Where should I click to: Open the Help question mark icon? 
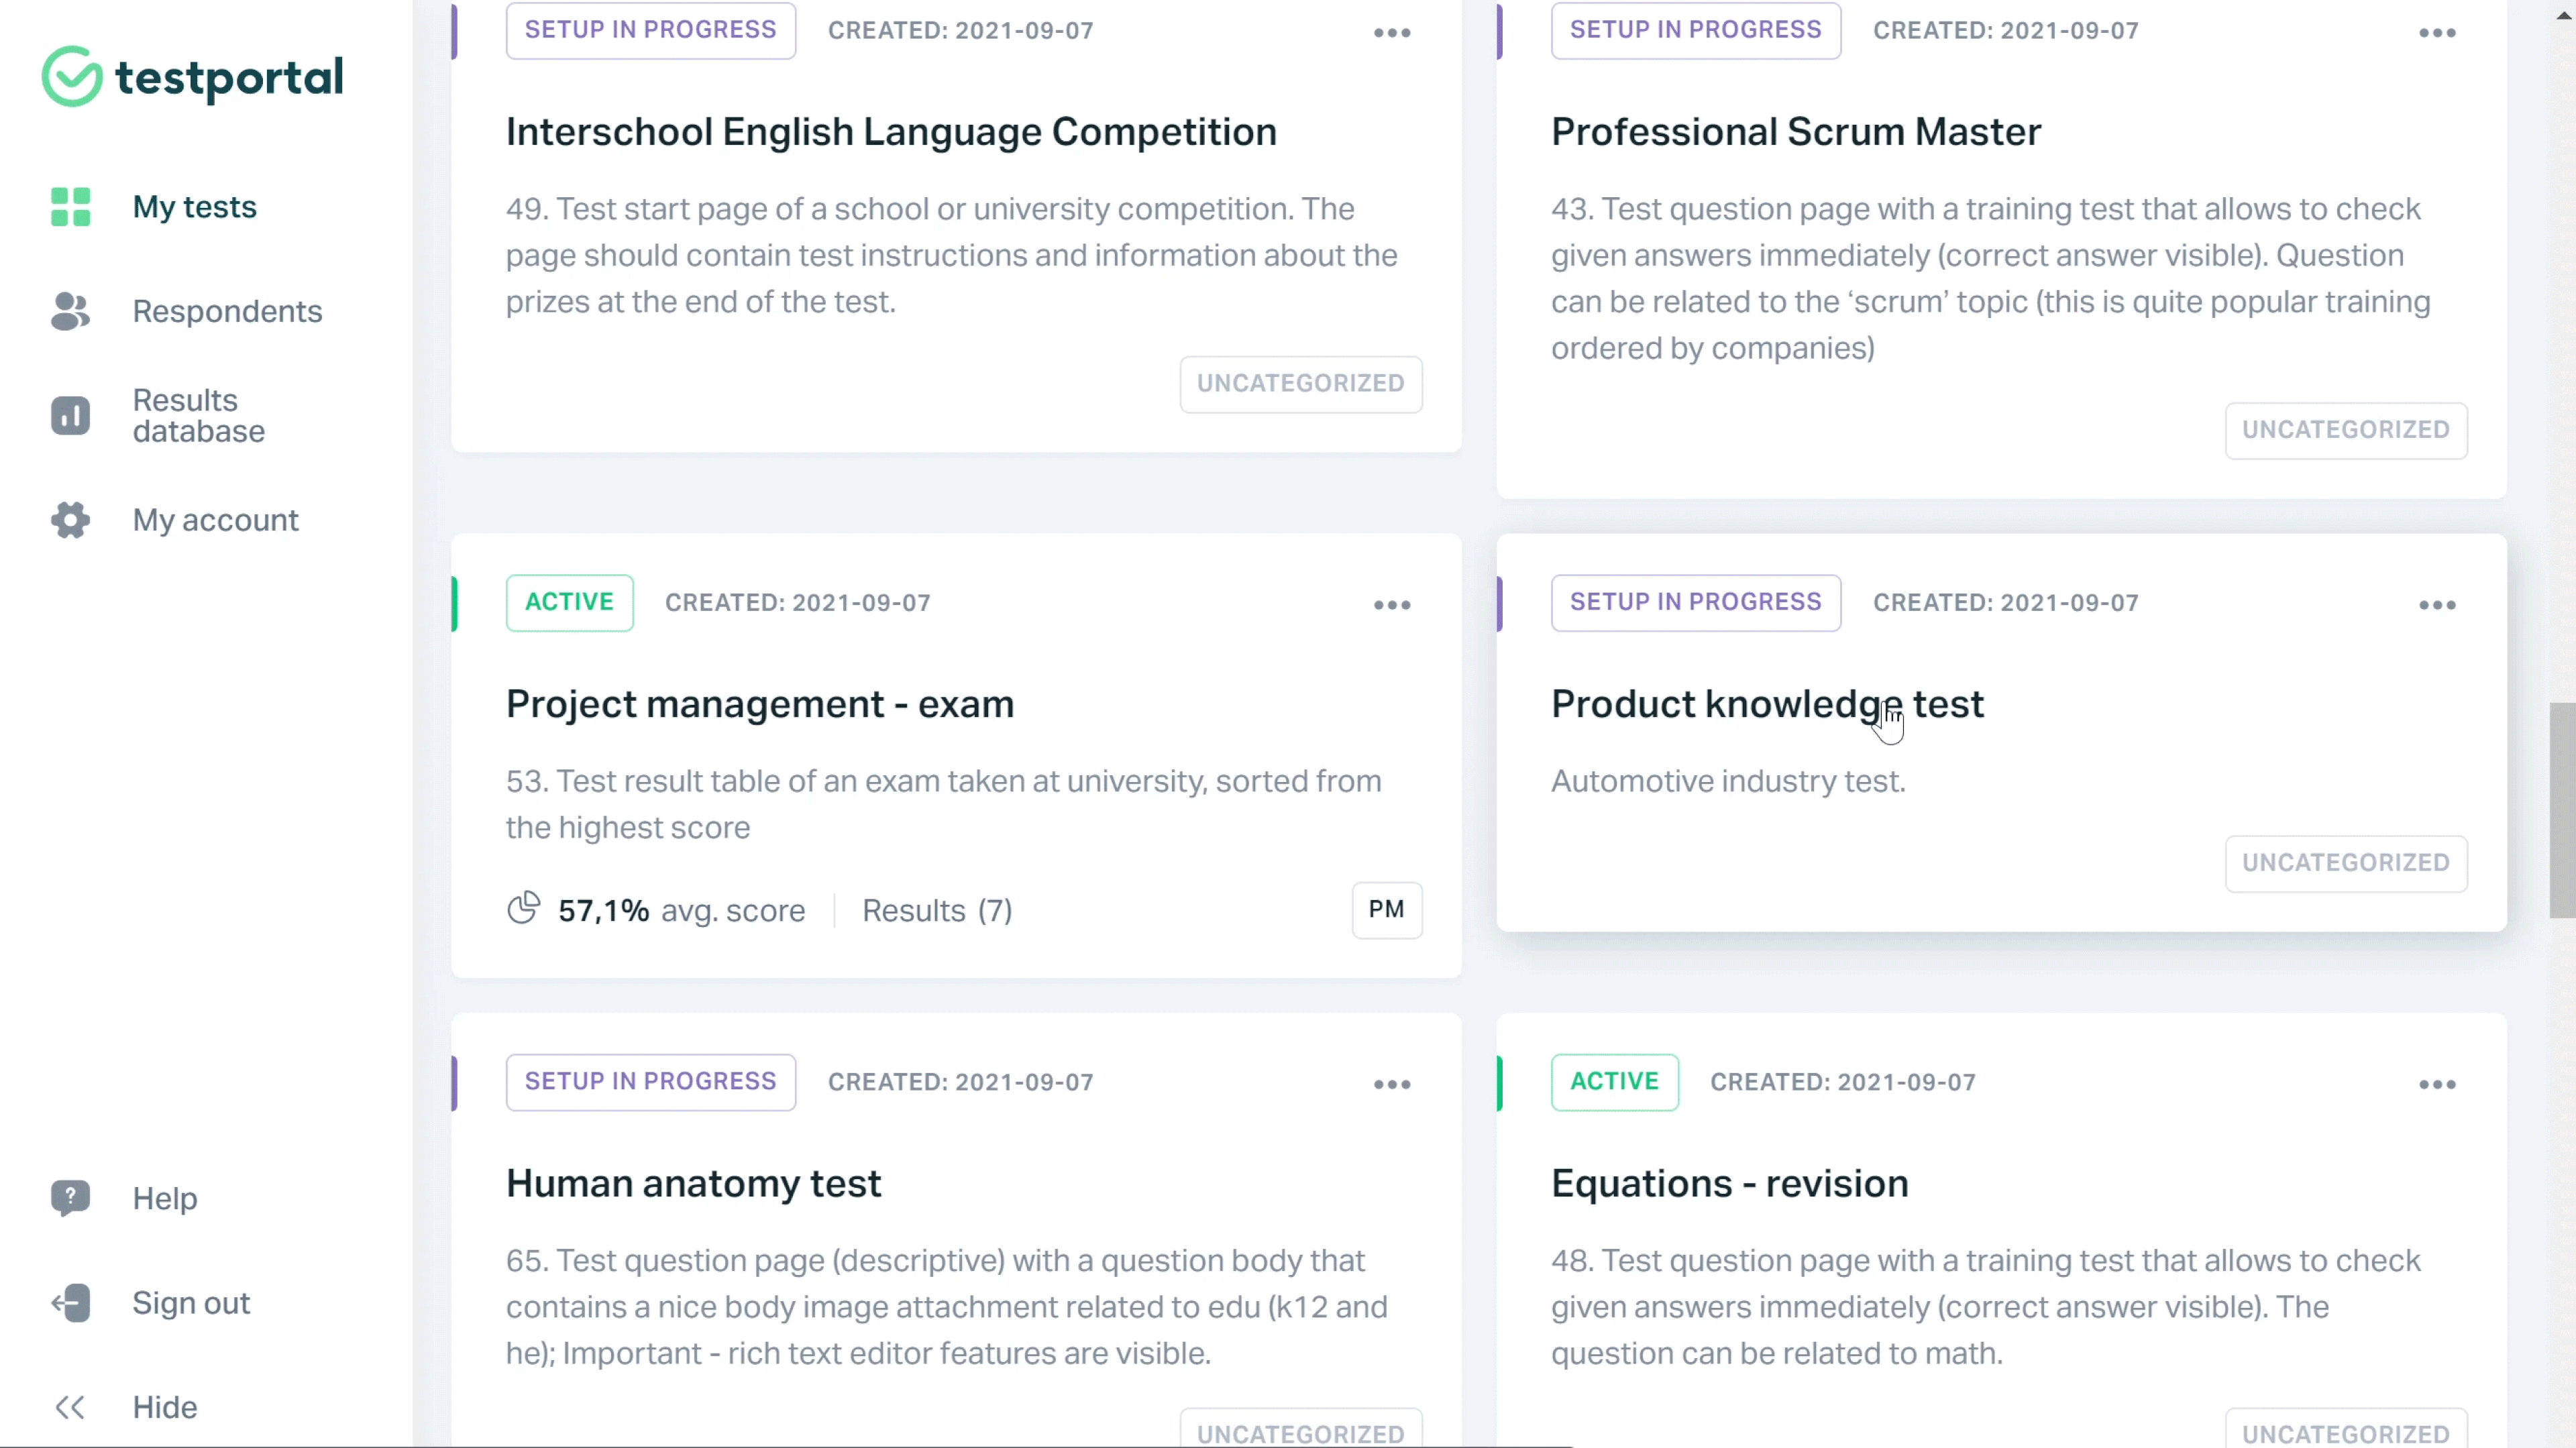coord(70,1198)
